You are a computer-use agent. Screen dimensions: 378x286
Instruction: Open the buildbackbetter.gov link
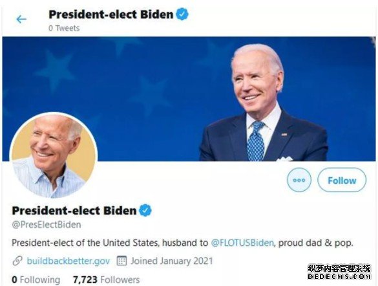68,261
